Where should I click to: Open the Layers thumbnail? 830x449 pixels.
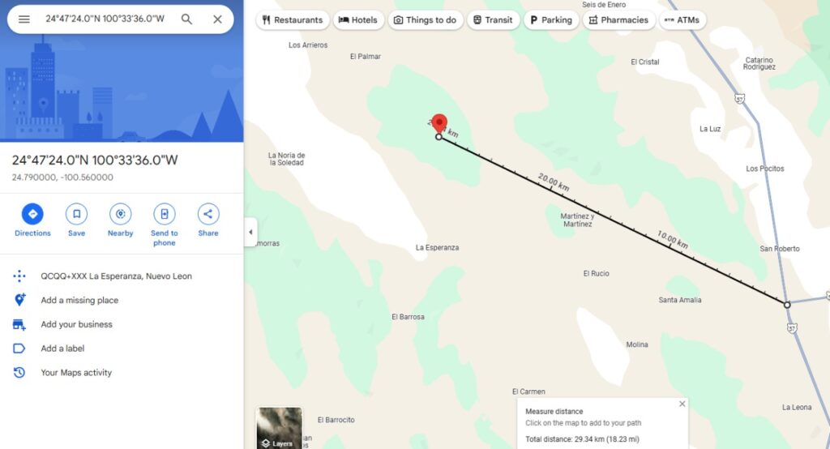coord(280,428)
